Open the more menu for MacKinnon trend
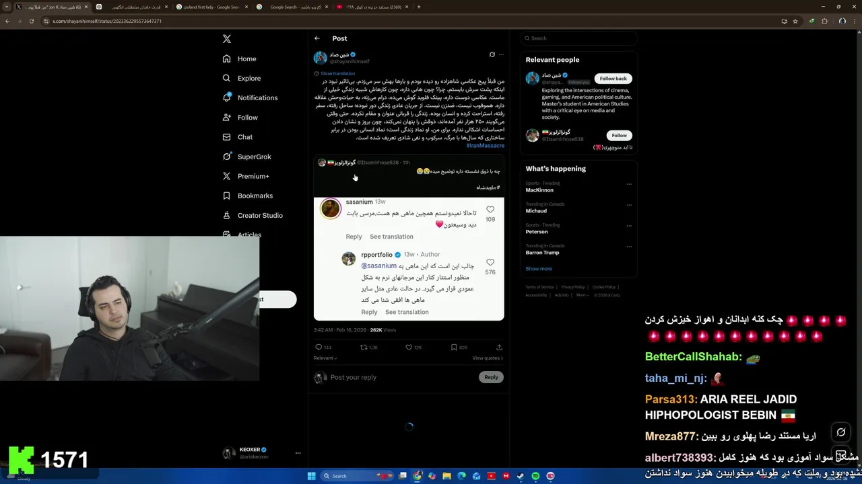 tap(629, 184)
